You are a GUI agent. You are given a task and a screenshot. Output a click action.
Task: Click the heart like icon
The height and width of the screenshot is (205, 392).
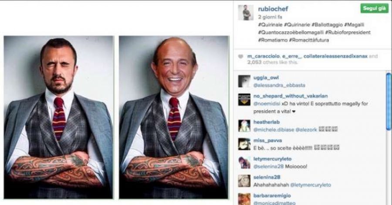[x=240, y=57]
